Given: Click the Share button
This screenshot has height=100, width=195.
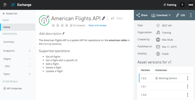Looking at the screenshot, I should coord(142,15).
